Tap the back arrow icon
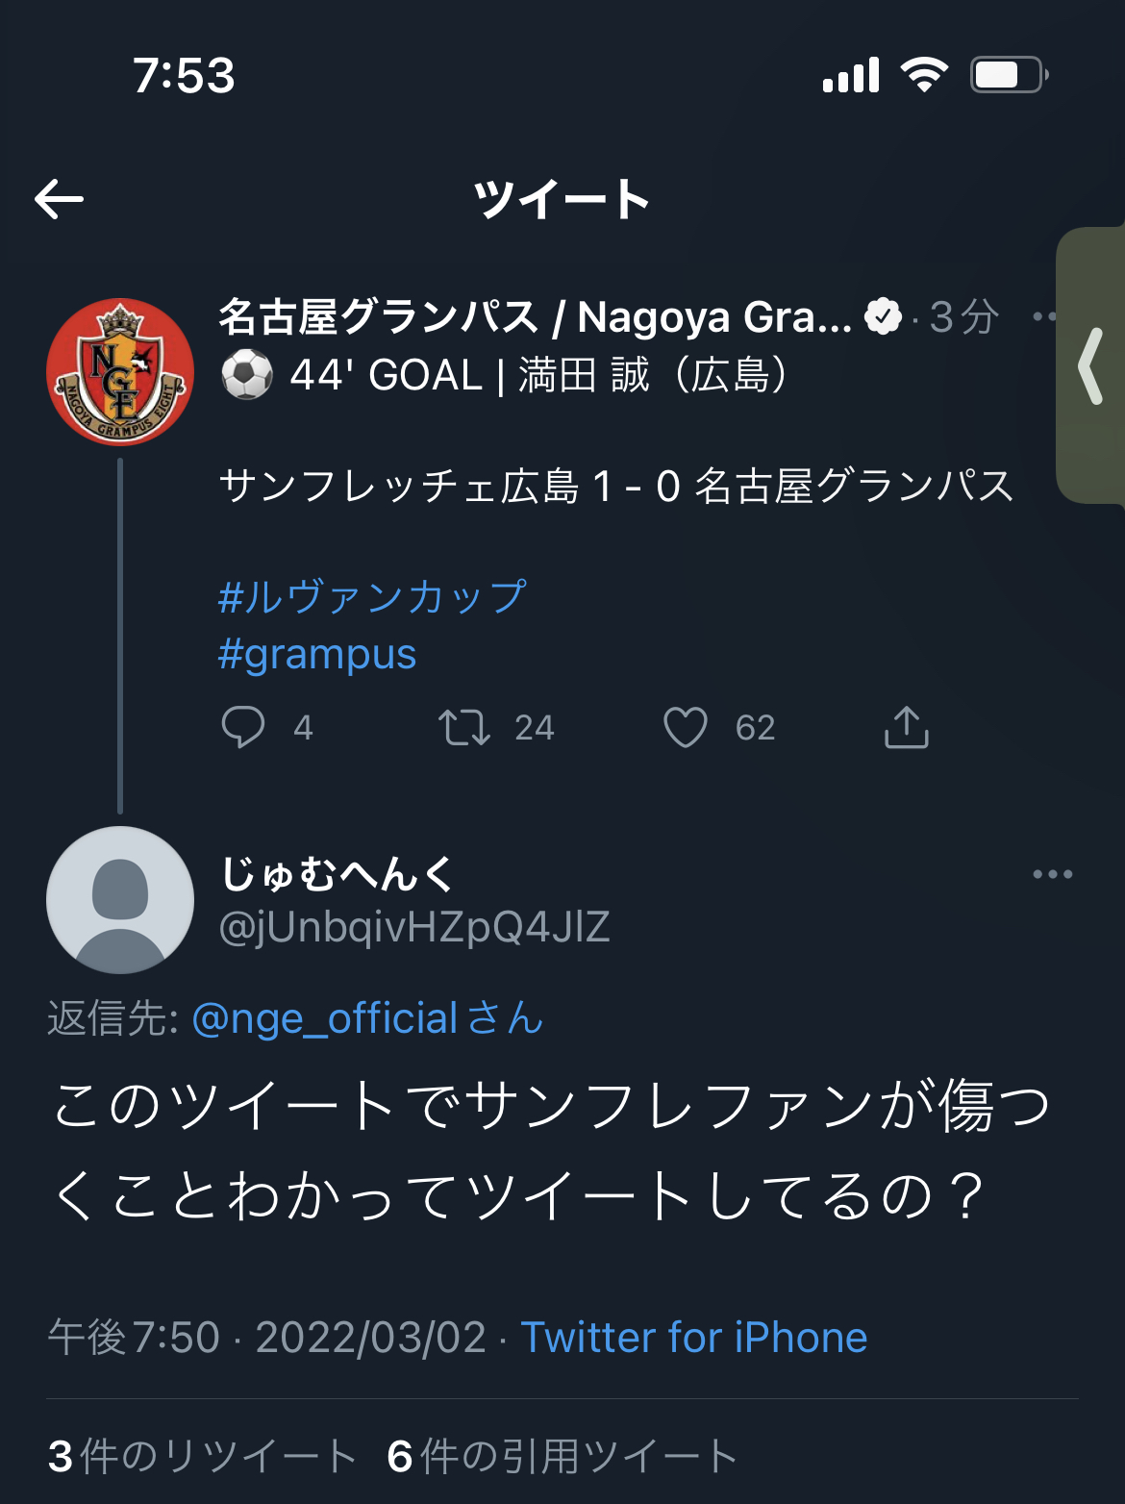The height and width of the screenshot is (1504, 1125). tap(59, 199)
